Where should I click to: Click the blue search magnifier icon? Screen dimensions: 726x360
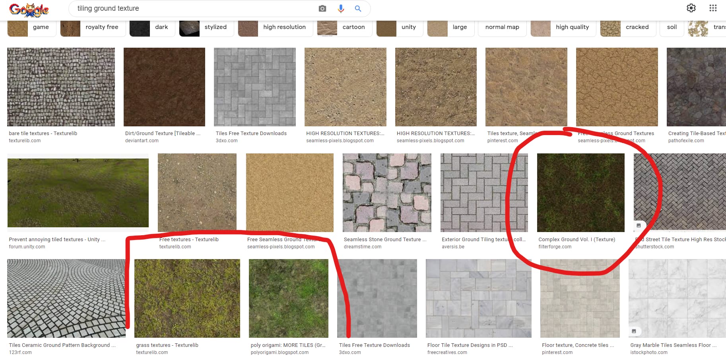[x=358, y=8]
